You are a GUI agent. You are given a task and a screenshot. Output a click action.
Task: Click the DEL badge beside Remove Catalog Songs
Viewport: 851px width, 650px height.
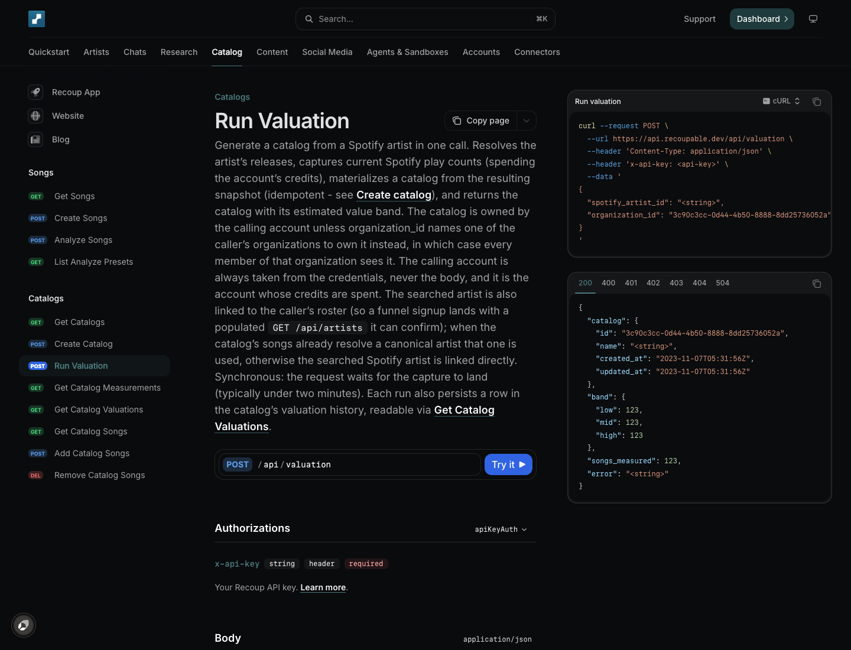click(x=35, y=476)
